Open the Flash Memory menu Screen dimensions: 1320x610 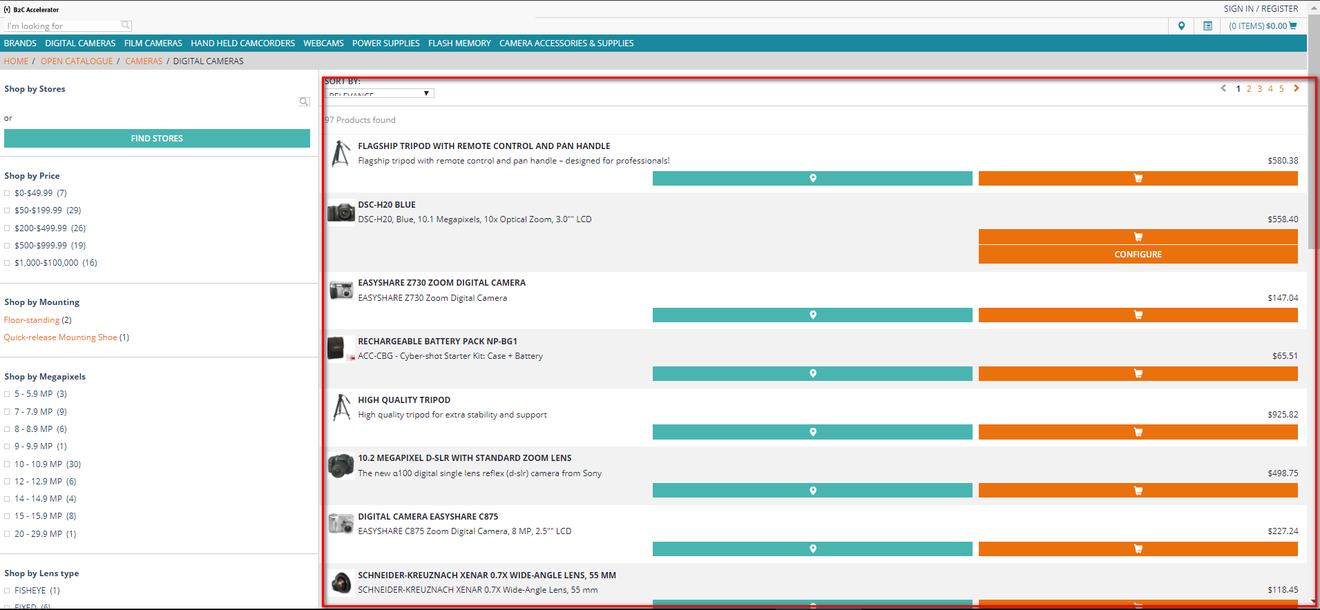point(459,43)
